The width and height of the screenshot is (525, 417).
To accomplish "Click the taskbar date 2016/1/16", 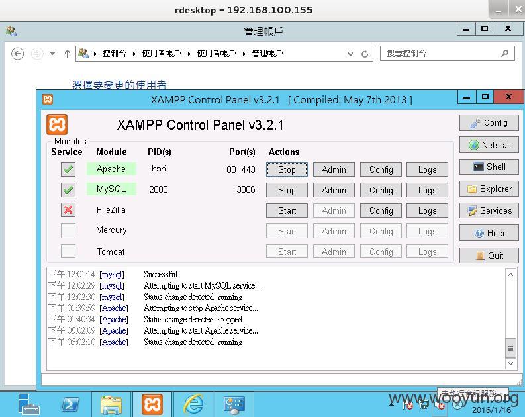I will coord(491,410).
